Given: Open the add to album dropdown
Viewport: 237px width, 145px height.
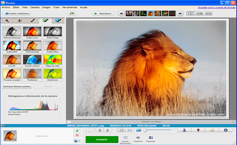Looking at the screenshot, I should coord(77,141).
